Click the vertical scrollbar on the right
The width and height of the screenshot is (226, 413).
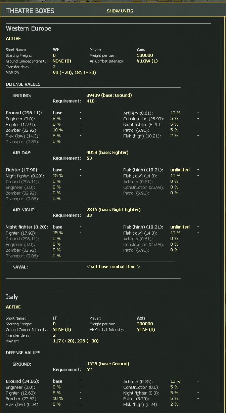[221, 50]
